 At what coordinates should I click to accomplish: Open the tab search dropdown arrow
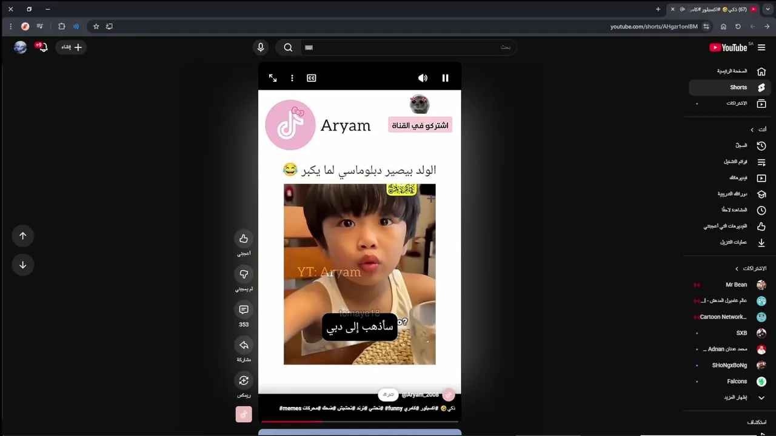pyautogui.click(x=768, y=9)
